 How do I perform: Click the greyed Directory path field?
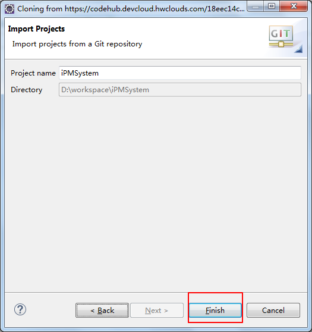click(x=180, y=90)
